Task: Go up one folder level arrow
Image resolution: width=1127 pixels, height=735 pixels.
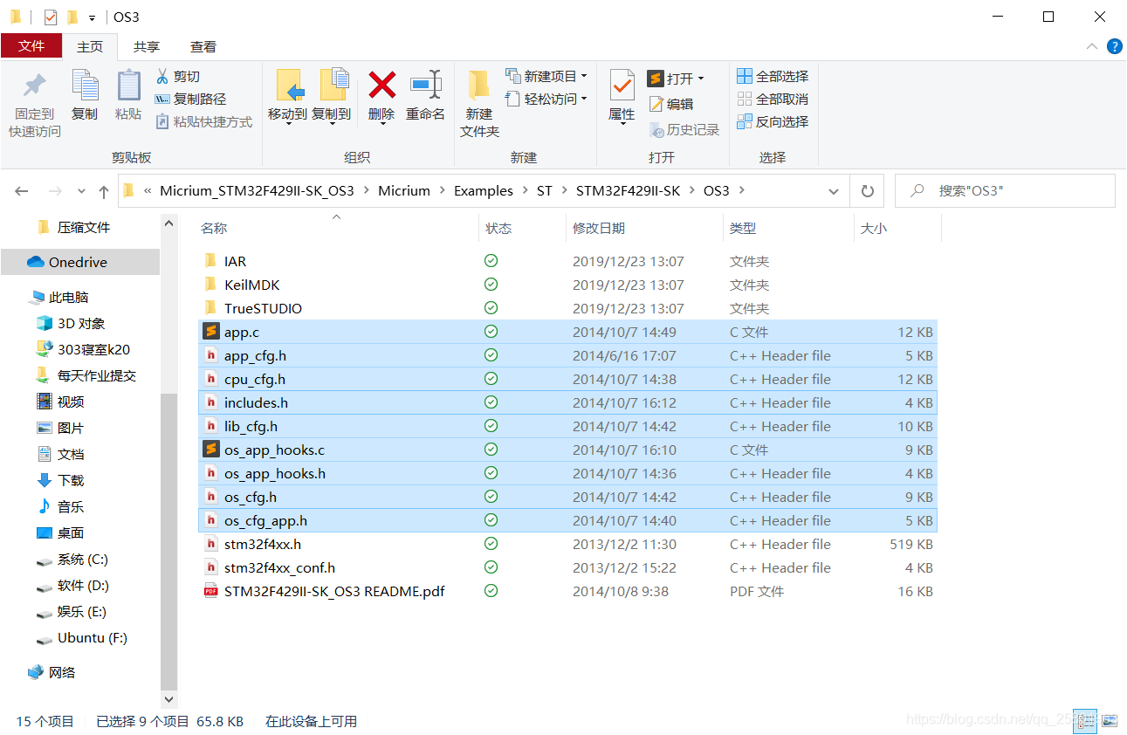Action: [x=104, y=191]
